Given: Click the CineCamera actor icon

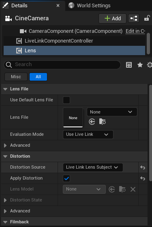Looking at the screenshot, I should pos(8,19).
